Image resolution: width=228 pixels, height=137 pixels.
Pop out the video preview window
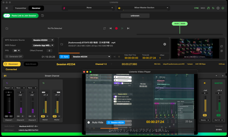coord(222,46)
